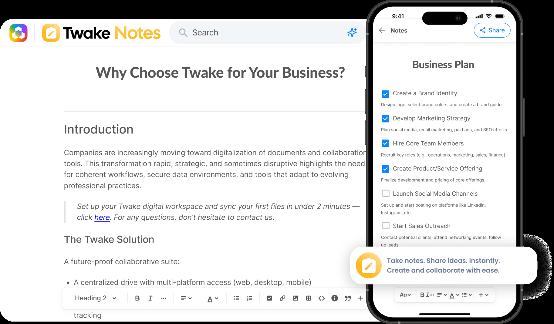Screen dimensions: 554x324
Task: Open the text alignment dropdown in desktop toolbar
Action: [186, 298]
